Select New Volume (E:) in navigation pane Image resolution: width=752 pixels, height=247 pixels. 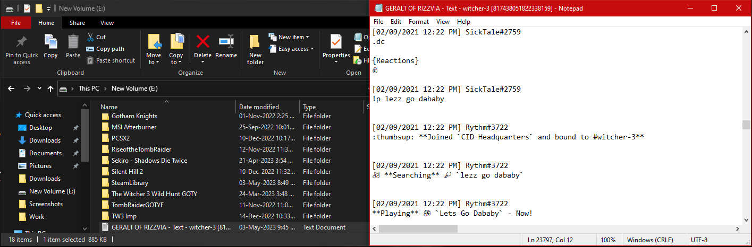point(52,191)
